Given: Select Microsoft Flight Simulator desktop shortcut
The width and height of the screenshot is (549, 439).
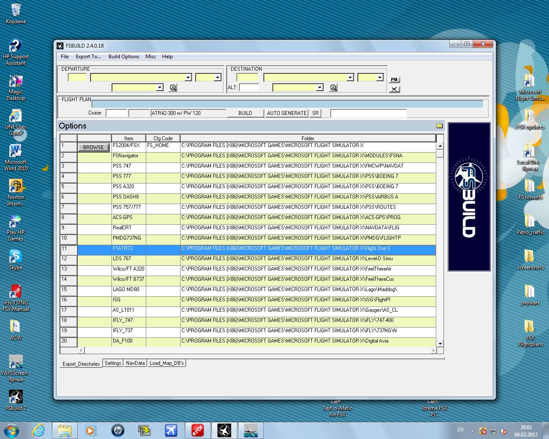Looking at the screenshot, I should pyautogui.click(x=531, y=88).
